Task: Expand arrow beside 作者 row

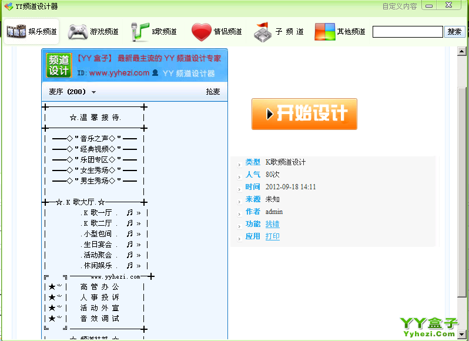Action: coord(239,214)
